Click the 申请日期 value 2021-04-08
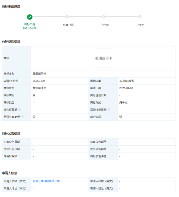179x197 pixels. tap(126, 88)
